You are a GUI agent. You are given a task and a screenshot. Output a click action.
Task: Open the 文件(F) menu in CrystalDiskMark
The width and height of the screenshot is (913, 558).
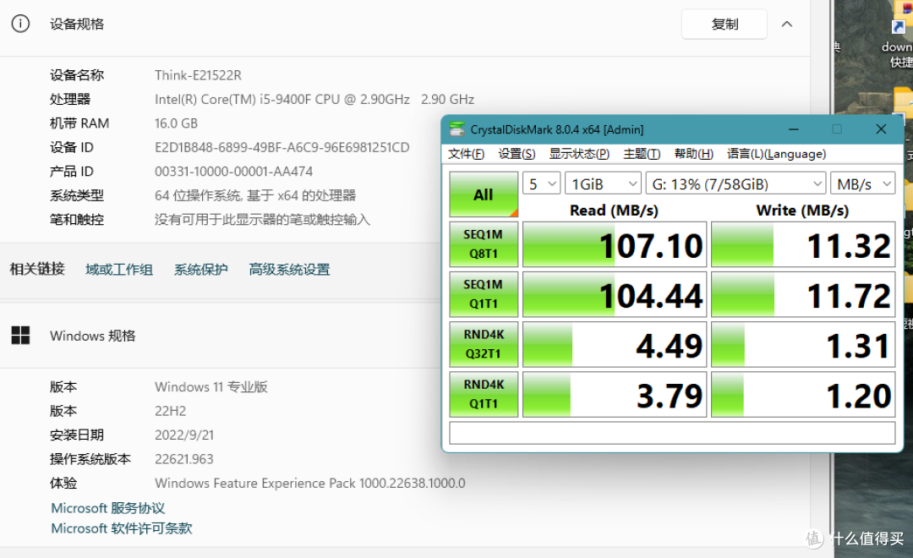coord(467,154)
